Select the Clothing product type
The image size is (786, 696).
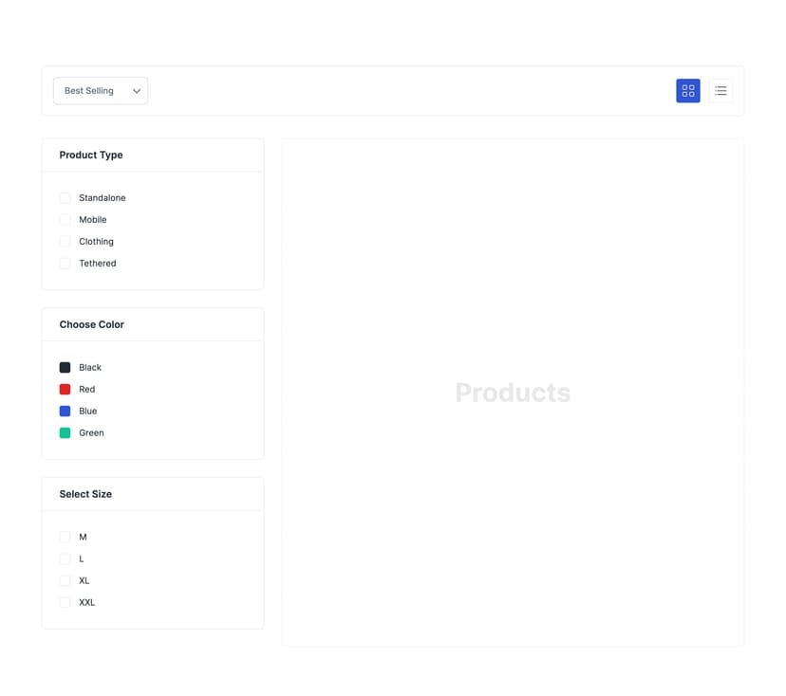click(65, 241)
